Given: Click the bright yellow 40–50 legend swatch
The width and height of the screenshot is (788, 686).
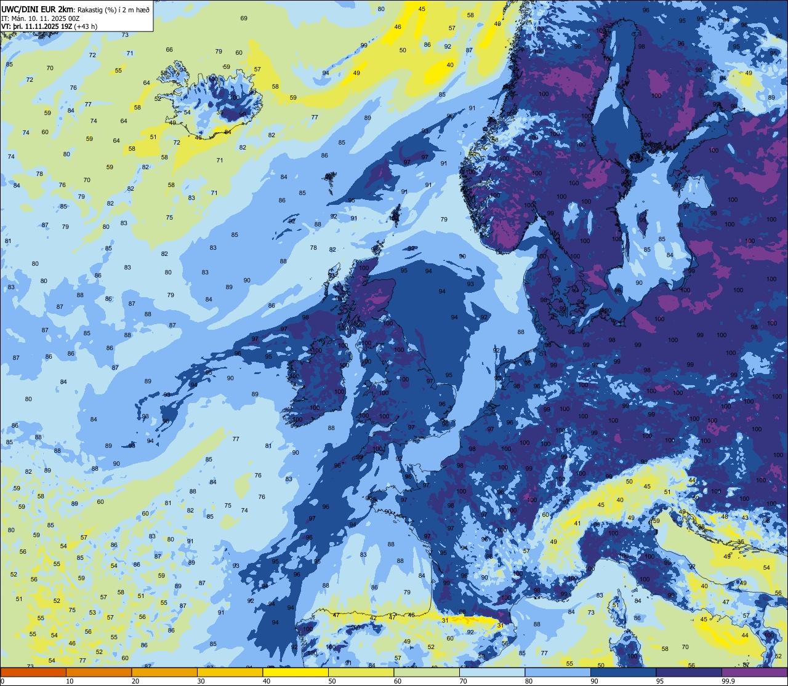Looking at the screenshot, I should coord(295,672).
